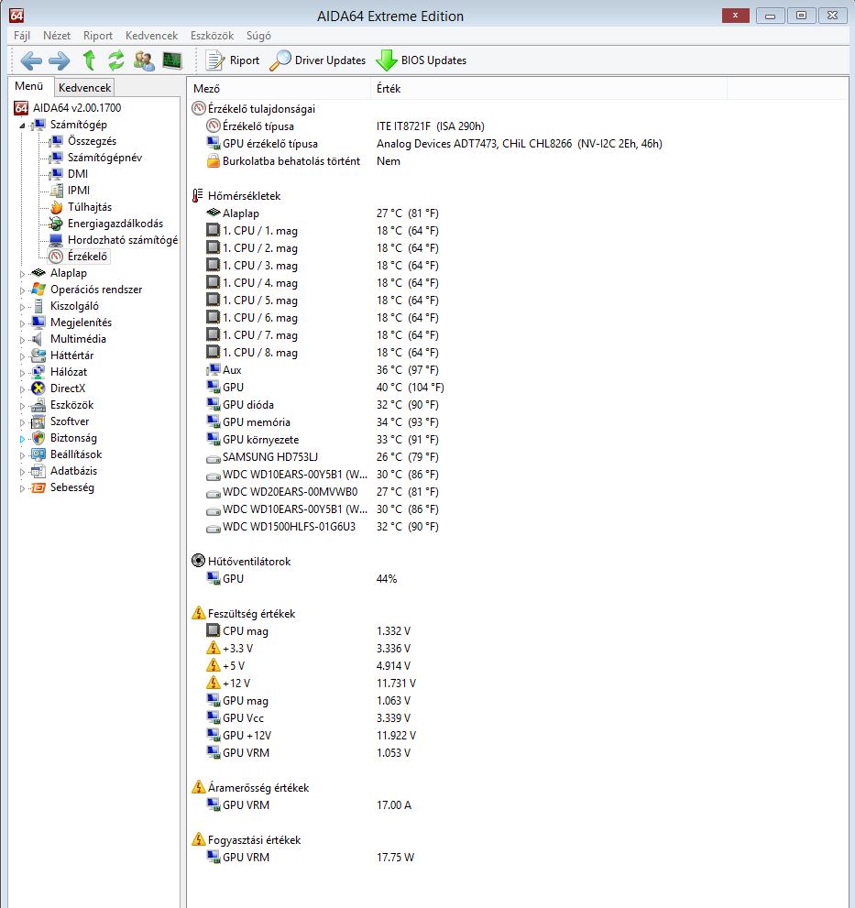Open BIOS Updates with the green arrow
Screen dimensions: 855x908
pyautogui.click(x=422, y=60)
